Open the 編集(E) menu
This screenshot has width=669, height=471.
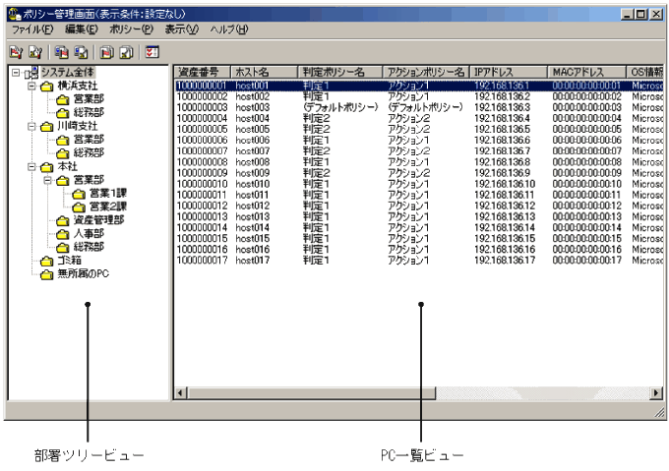coord(81,29)
